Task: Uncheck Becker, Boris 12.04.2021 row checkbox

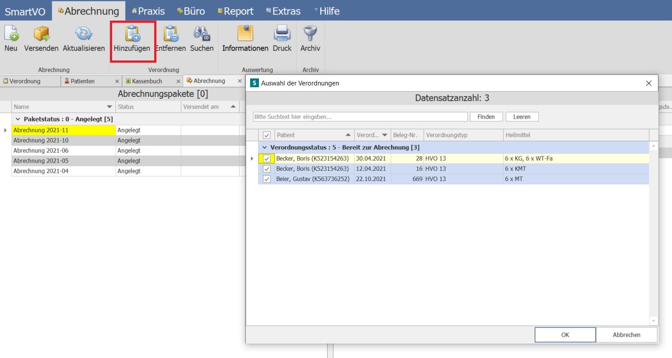Action: click(266, 169)
